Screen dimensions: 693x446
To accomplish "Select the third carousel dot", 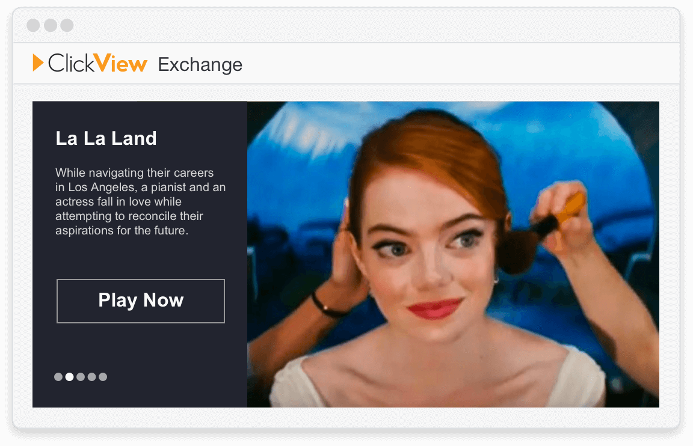I will click(81, 377).
